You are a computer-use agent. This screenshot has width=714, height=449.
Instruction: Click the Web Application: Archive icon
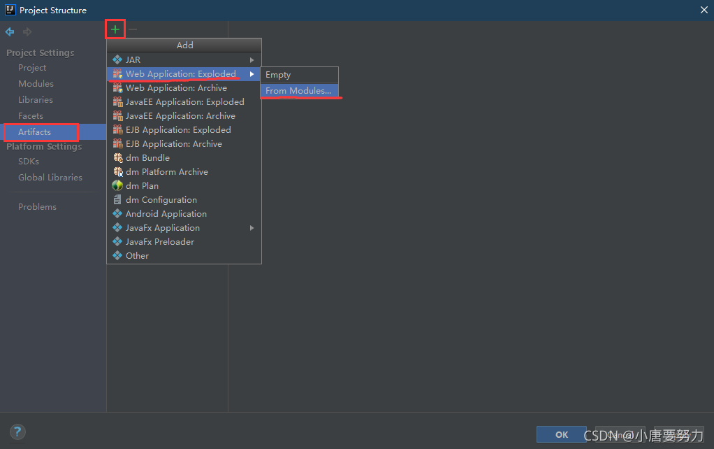point(117,88)
